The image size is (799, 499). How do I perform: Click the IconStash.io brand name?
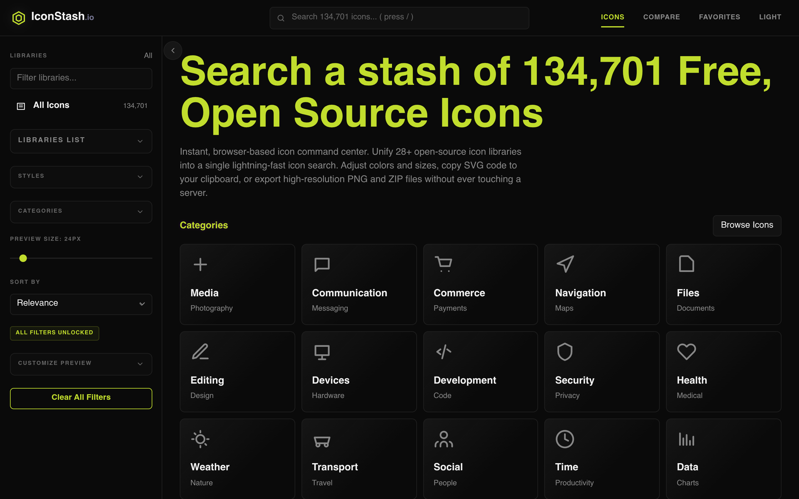(x=62, y=17)
